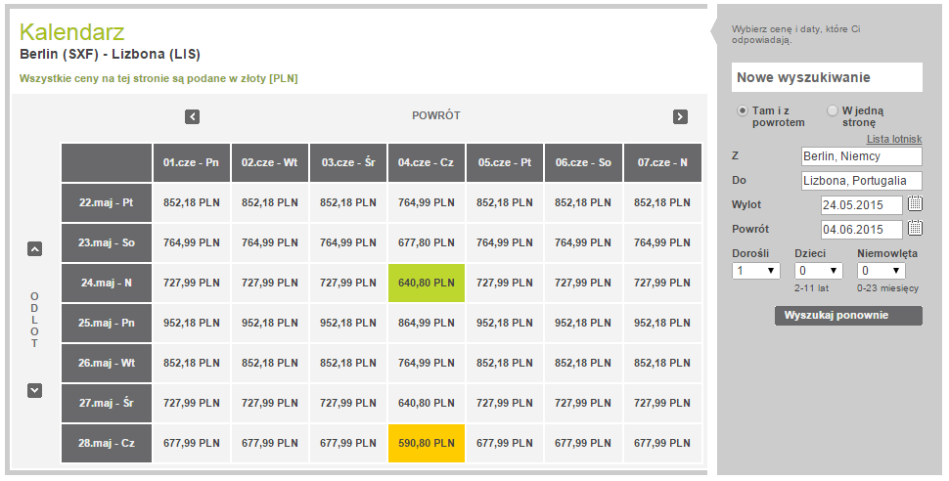This screenshot has height=481, width=949.
Task: Choose 677,99 PLN fare for 28.maj and 01.cze
Action: point(191,443)
